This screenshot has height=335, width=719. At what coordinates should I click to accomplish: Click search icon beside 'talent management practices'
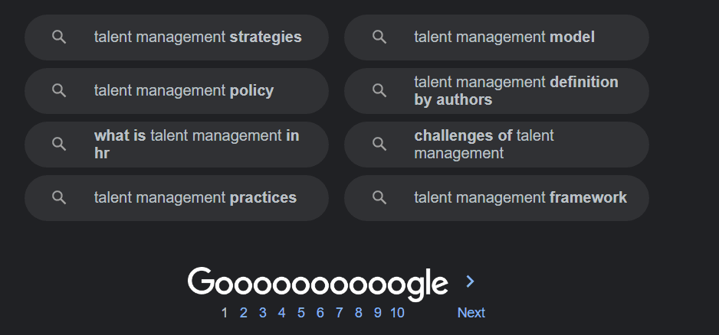pyautogui.click(x=59, y=197)
